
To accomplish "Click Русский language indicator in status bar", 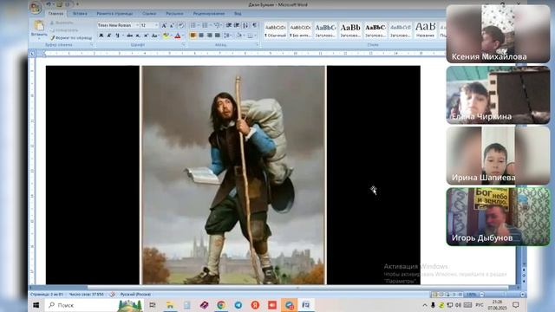I will [135, 295].
